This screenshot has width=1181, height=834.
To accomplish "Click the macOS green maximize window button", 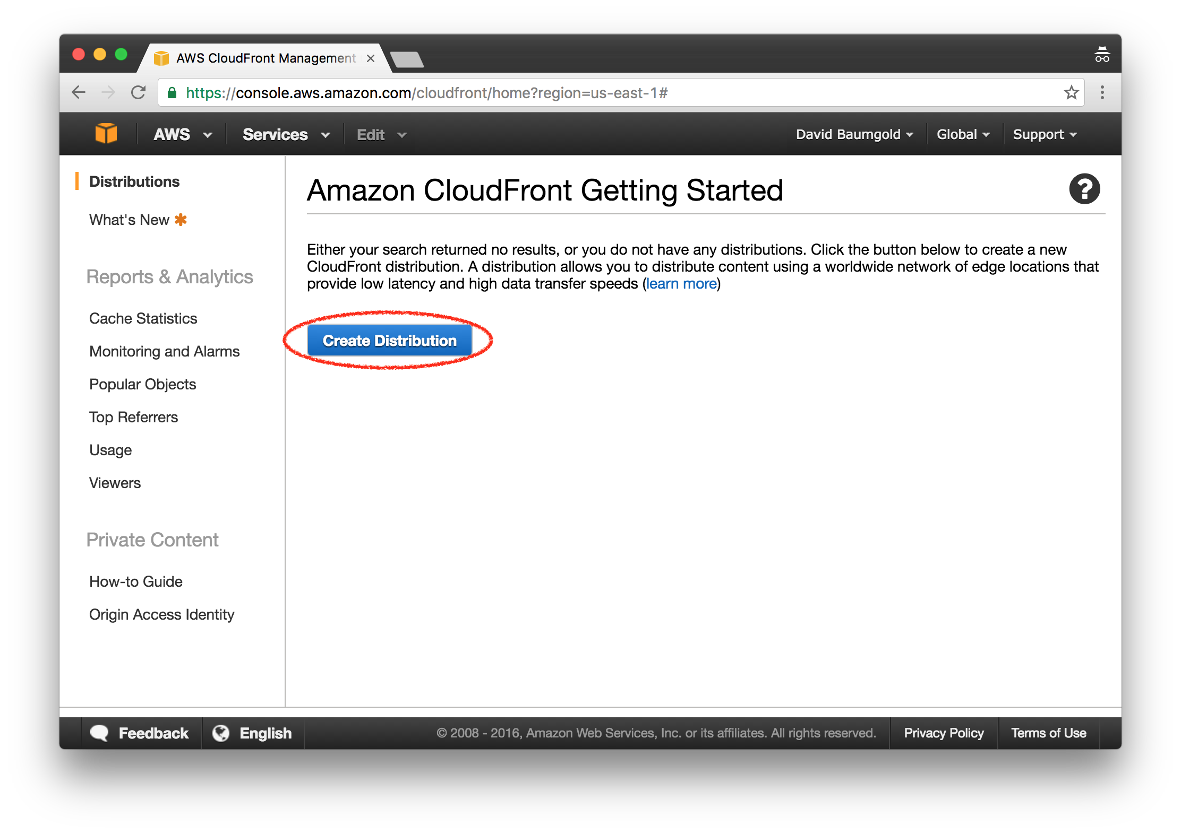I will click(121, 54).
